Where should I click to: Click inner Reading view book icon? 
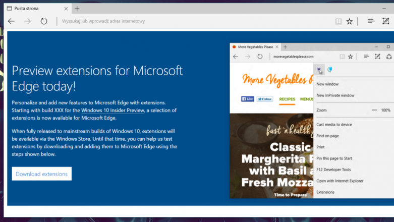click(x=342, y=57)
